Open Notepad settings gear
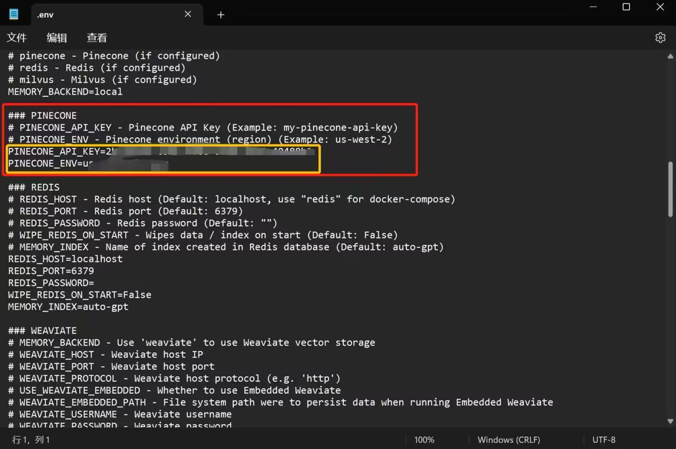The width and height of the screenshot is (676, 449). click(x=660, y=38)
